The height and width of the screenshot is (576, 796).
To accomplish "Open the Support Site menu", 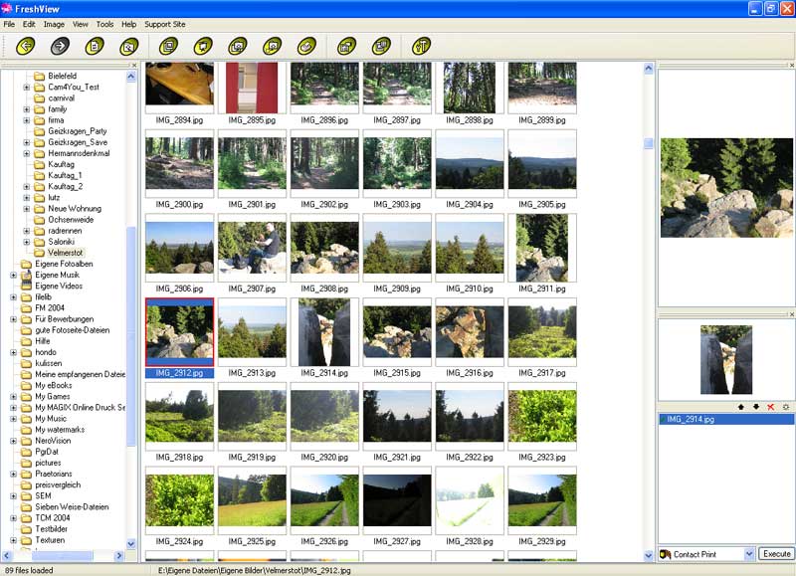I will [x=165, y=24].
